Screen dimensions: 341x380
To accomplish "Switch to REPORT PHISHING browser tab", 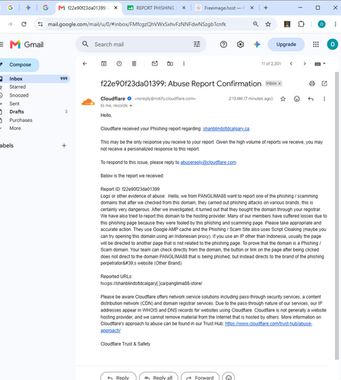I will tap(155, 8).
